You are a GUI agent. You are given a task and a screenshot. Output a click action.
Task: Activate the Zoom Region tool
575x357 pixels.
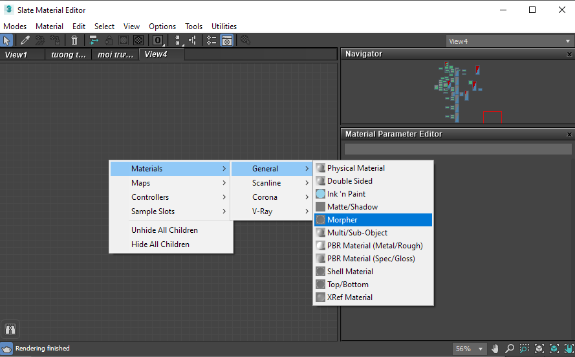(525, 349)
